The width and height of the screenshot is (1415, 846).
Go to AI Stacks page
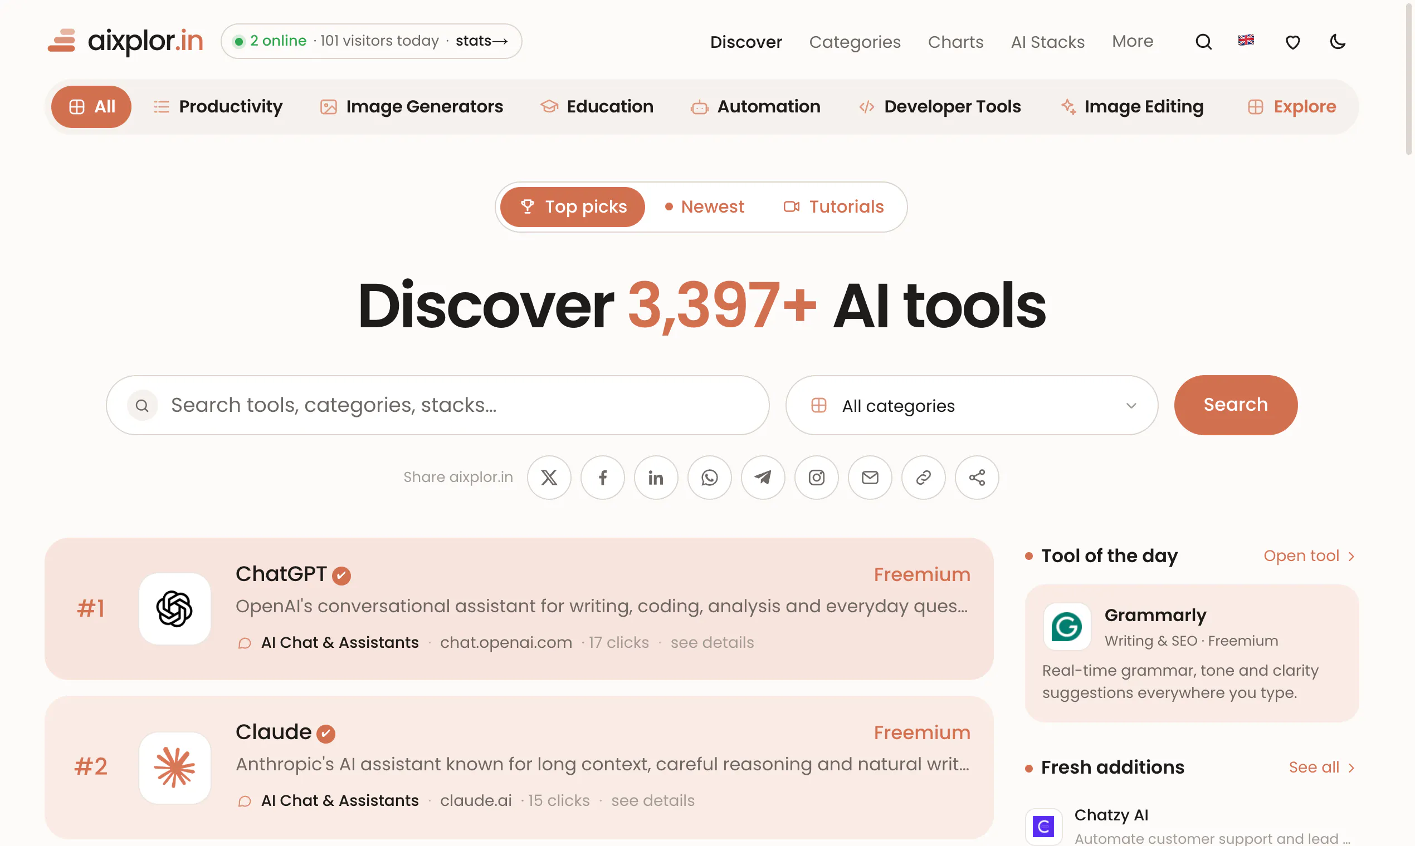coord(1047,42)
